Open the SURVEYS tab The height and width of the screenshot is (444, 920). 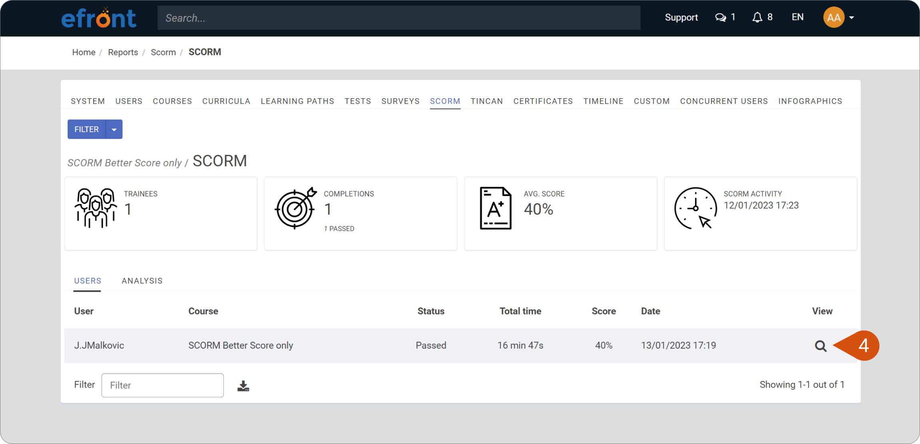point(400,101)
